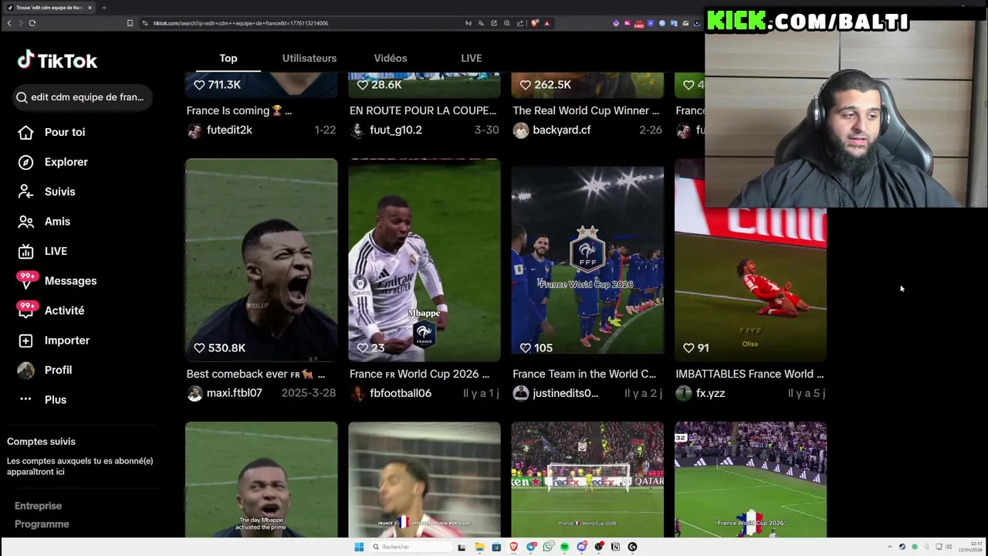Viewport: 988px width, 556px height.
Task: Open the fbfootball06 profile link
Action: pos(401,393)
